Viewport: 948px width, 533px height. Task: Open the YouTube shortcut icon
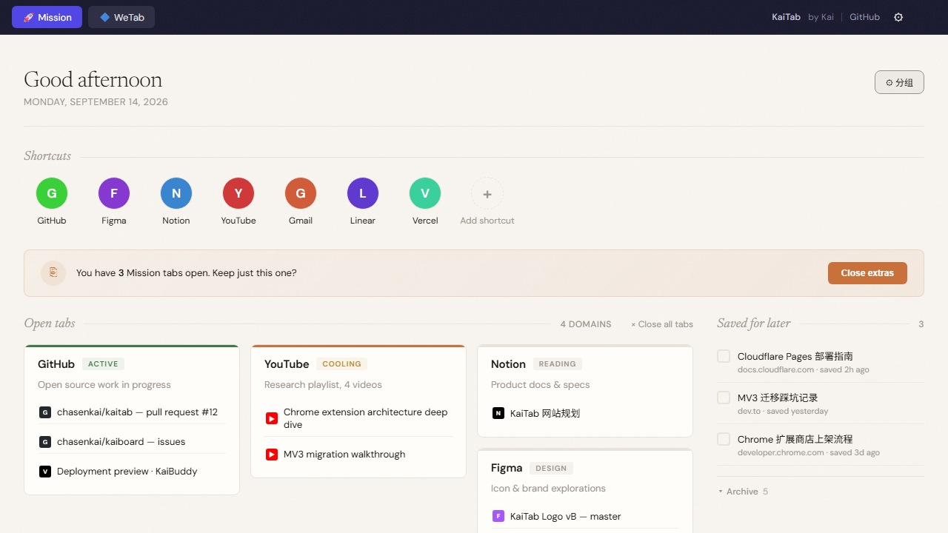point(238,193)
